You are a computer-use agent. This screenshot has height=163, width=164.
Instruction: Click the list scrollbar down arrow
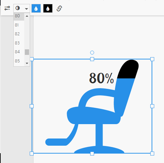pyautogui.click(x=27, y=63)
